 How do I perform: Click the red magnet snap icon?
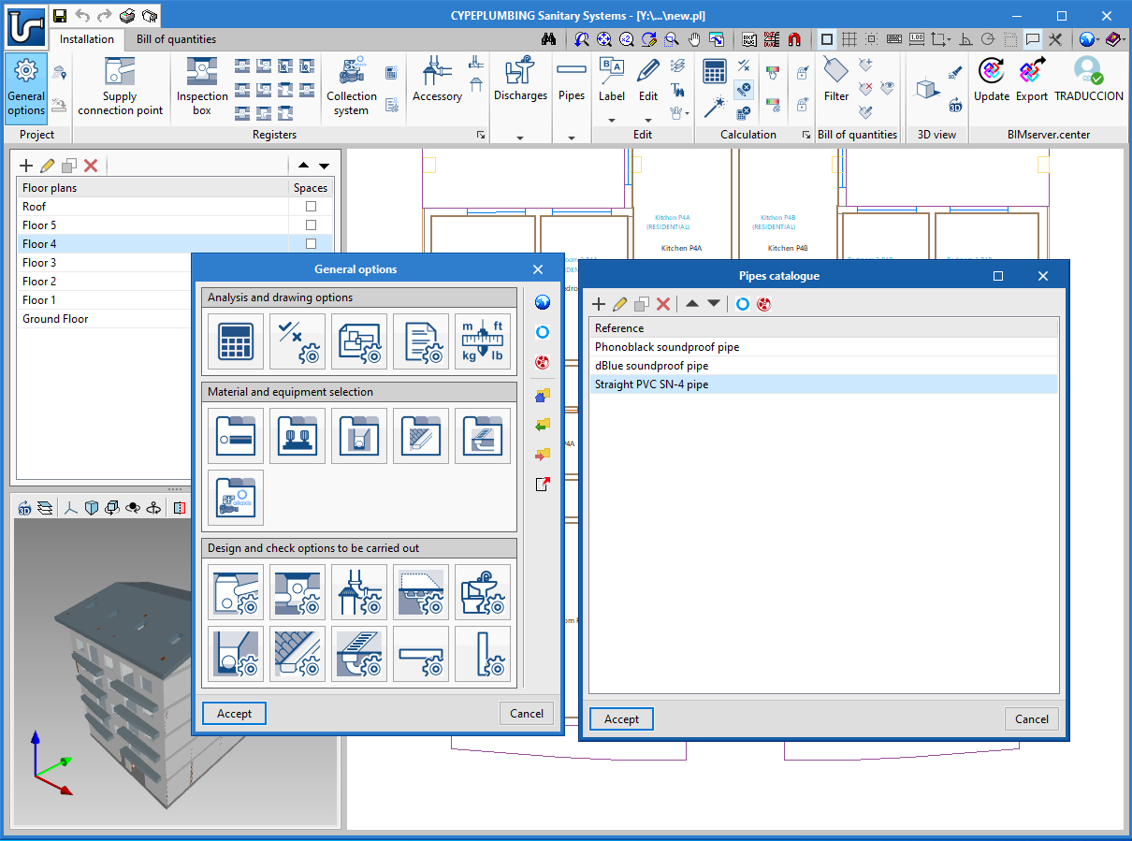(794, 39)
